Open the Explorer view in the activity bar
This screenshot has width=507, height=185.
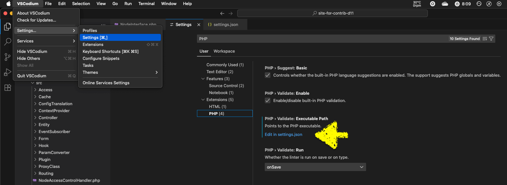tap(8, 27)
